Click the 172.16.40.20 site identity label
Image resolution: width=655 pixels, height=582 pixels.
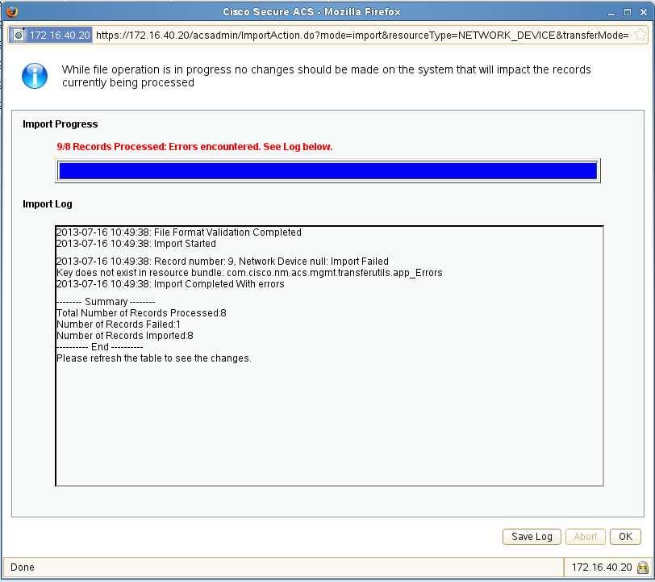[60, 36]
